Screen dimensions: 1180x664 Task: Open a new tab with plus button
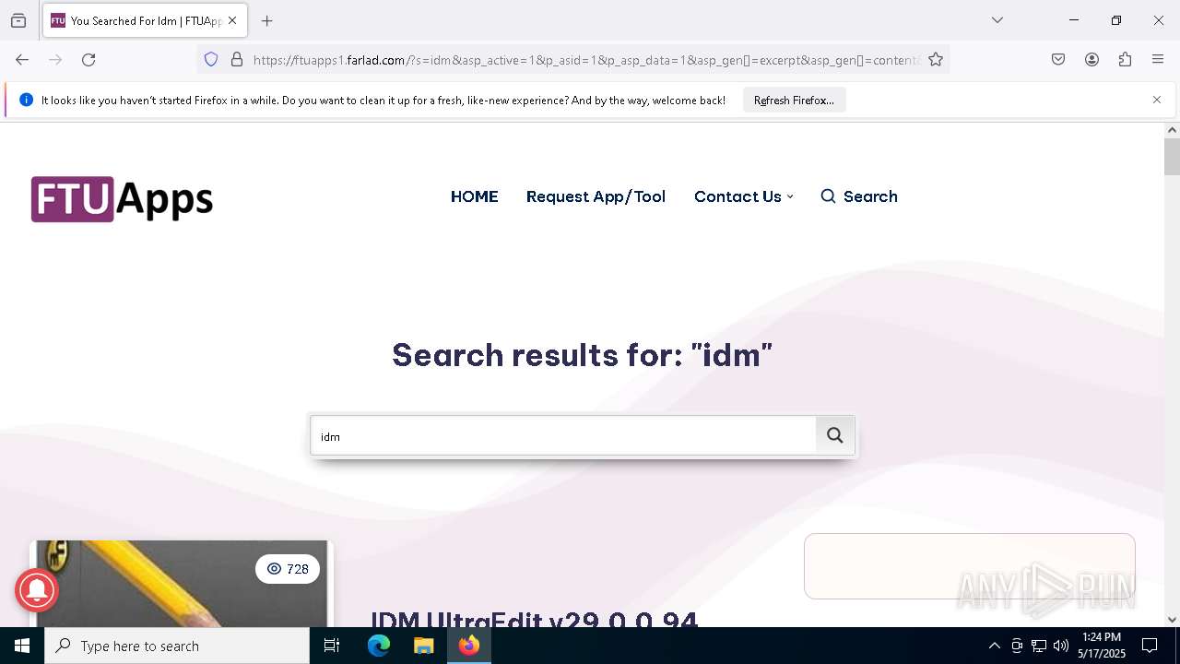(267, 20)
